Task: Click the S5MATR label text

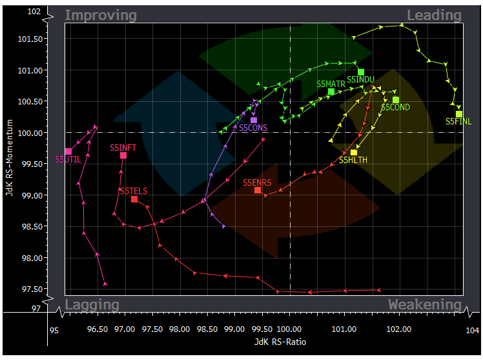Action: point(331,84)
